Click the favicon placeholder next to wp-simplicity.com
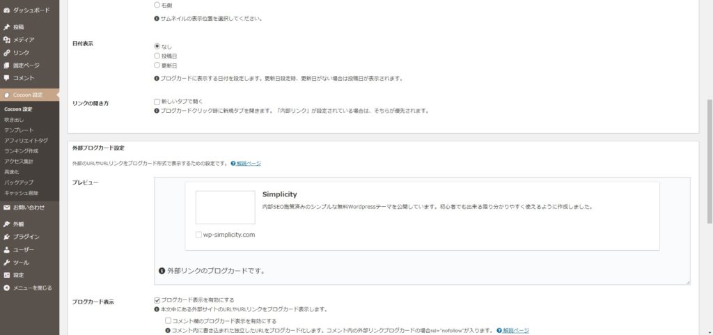This screenshot has width=713, height=335. coord(198,235)
